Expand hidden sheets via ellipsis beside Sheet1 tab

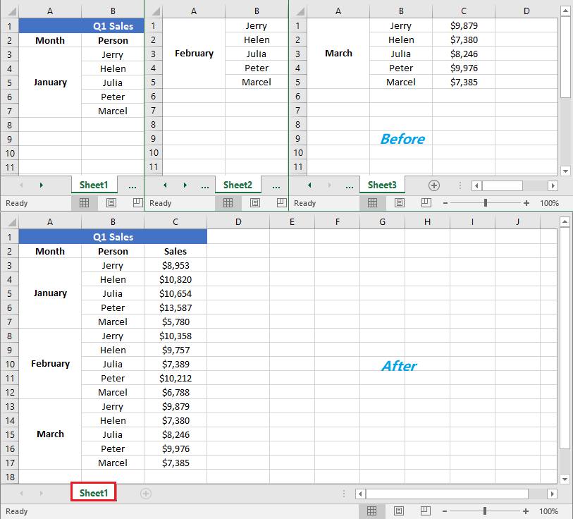(131, 185)
